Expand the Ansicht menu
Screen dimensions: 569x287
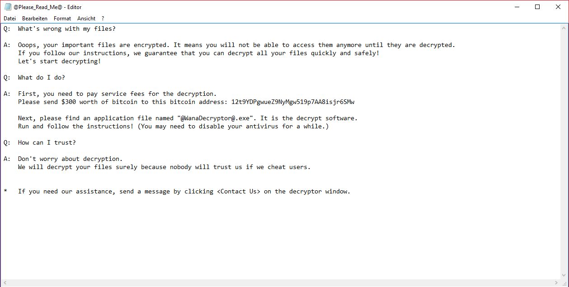86,19
